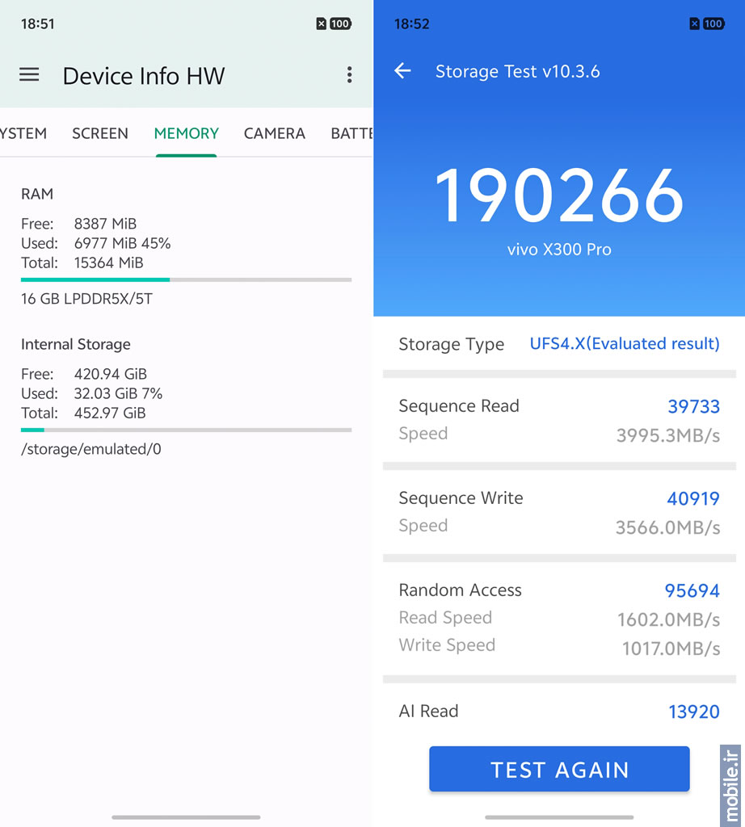Tap the /storage/emulated/0 path text
Viewport: 745px width, 827px height.
click(91, 449)
